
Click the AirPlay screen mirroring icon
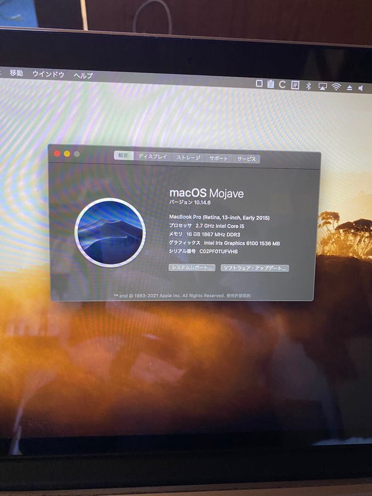coord(322,85)
